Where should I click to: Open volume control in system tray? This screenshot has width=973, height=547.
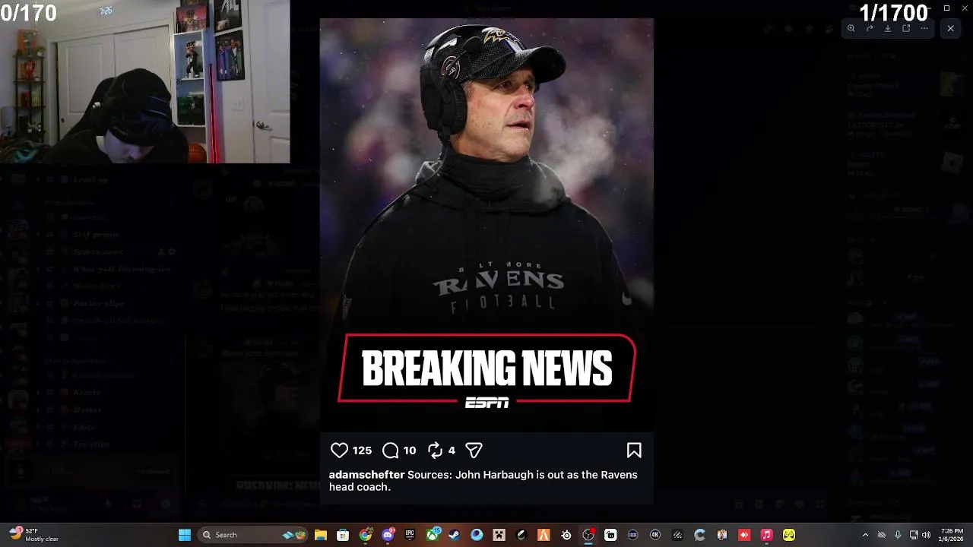pos(927,535)
